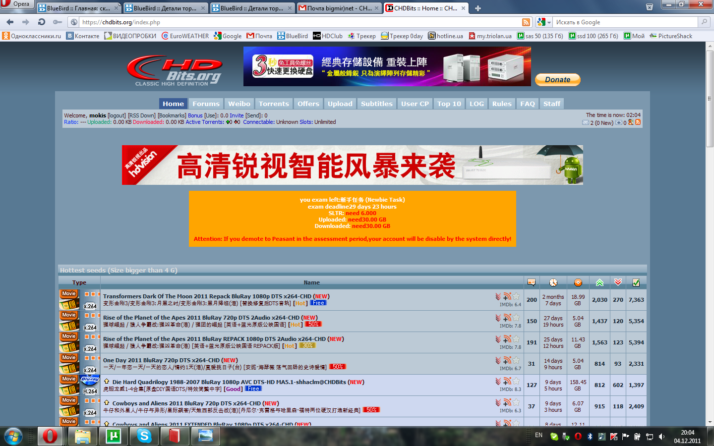Open Windows Explorer from the taskbar
714x446 pixels.
coord(83,436)
